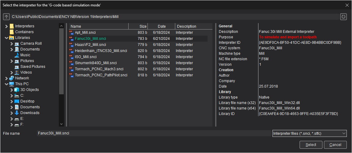Image resolution: width=352 pixels, height=153 pixels.
Task: Click the up-one-folder arrow icon
Action: pyautogui.click(x=6, y=17)
